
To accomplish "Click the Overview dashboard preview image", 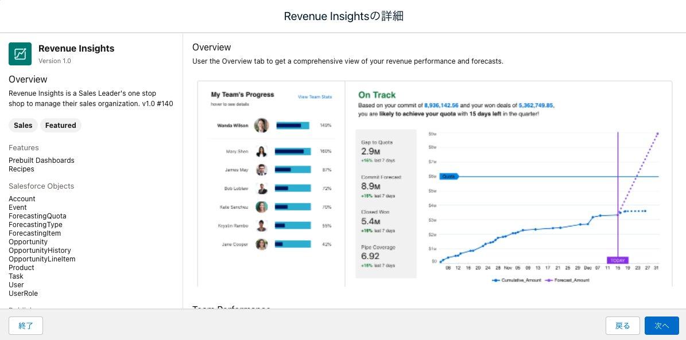I will (x=435, y=183).
